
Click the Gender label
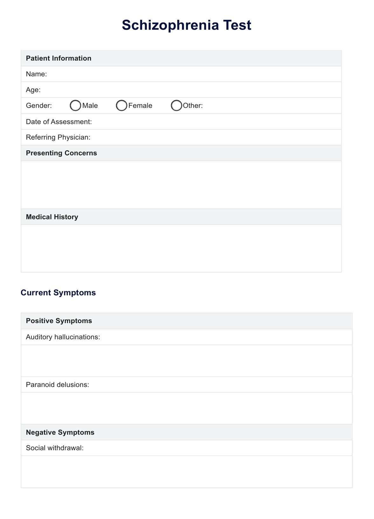click(39, 106)
